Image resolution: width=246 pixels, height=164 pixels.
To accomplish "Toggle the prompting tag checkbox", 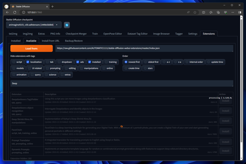I will tap(47, 68).
